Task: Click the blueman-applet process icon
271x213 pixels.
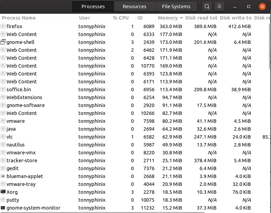Action: [x=3, y=176]
